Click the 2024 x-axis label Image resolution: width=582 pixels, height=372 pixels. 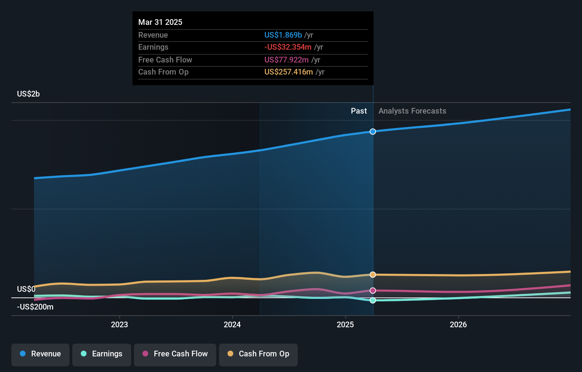point(232,324)
